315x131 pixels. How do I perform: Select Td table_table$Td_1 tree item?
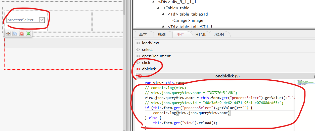190,27
